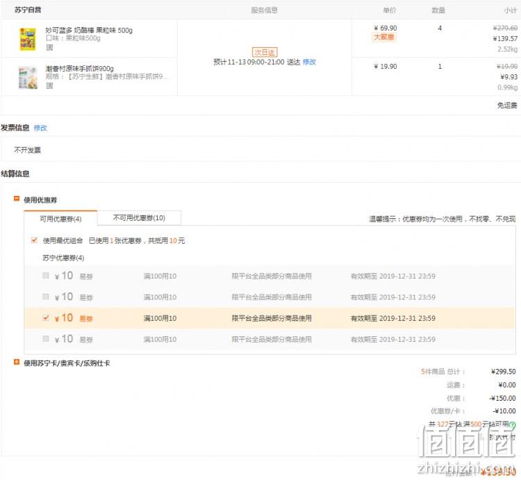The image size is (521, 480).
Task: Collapse the 使用优惠券 section
Action: (16, 198)
